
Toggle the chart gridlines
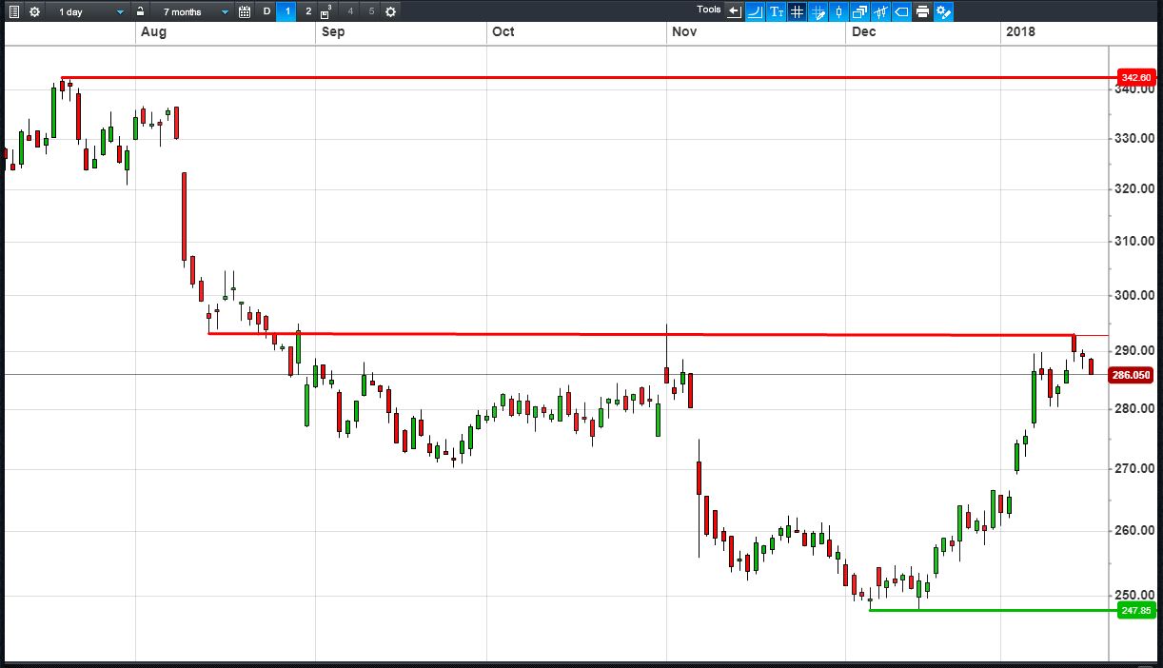click(x=797, y=11)
